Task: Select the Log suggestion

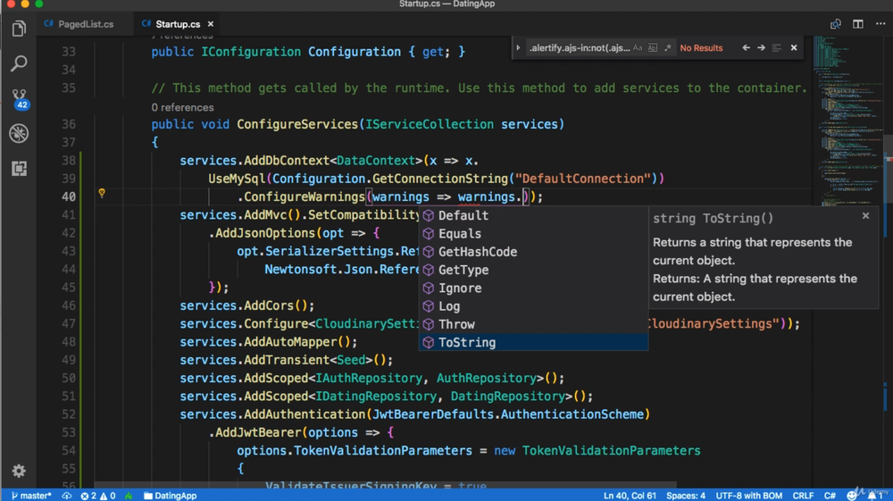Action: tap(534, 306)
